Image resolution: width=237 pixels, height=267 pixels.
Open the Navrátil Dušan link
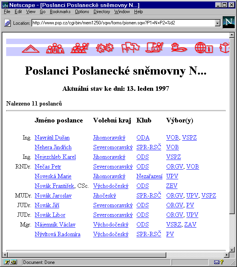(x=52, y=138)
